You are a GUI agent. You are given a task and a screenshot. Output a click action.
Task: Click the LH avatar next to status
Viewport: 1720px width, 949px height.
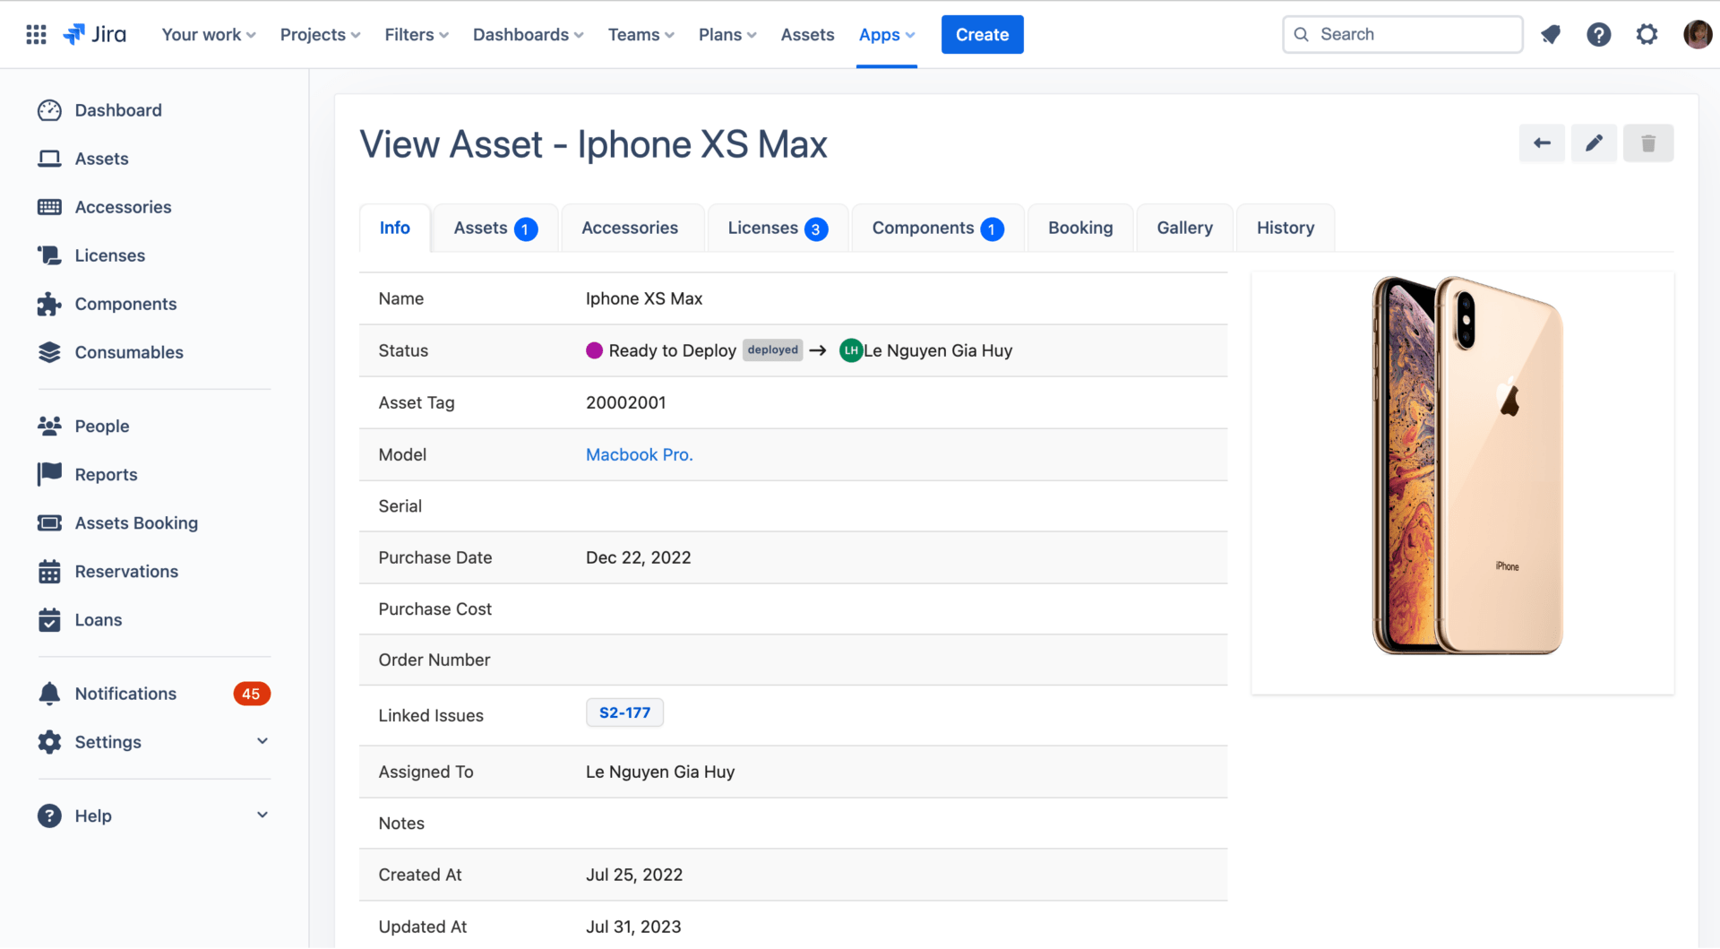[x=850, y=350]
